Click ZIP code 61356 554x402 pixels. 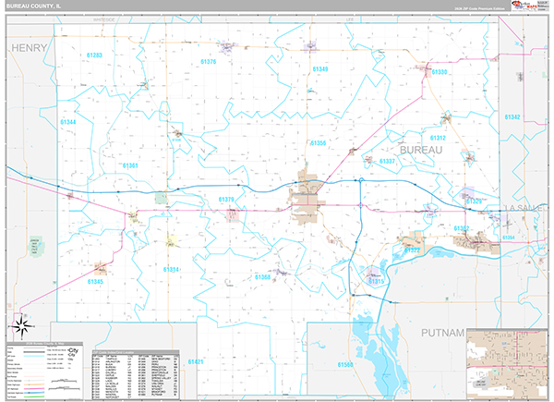click(x=318, y=143)
